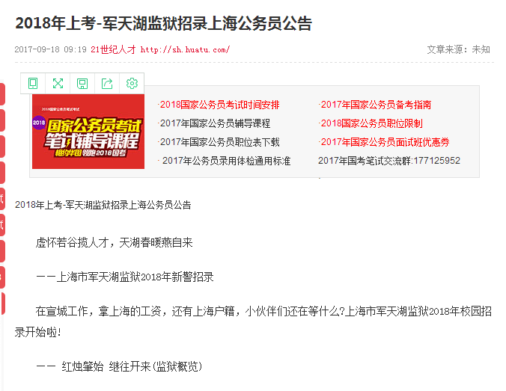This screenshot has width=506, height=391.
Task: Click the mobile device view icon
Action: tap(33, 84)
